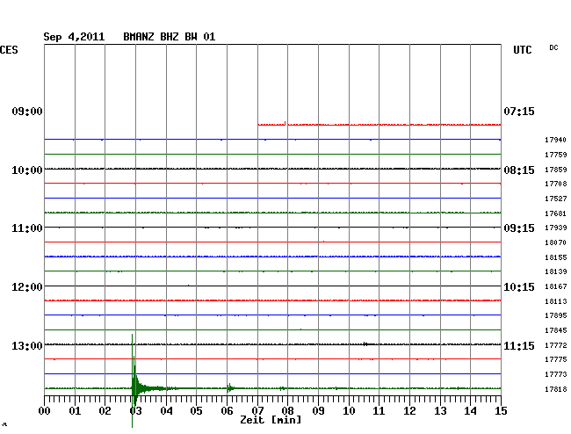The height and width of the screenshot is (434, 571).
Task: Click minute tick label '05' on axis
Action: pyautogui.click(x=196, y=410)
